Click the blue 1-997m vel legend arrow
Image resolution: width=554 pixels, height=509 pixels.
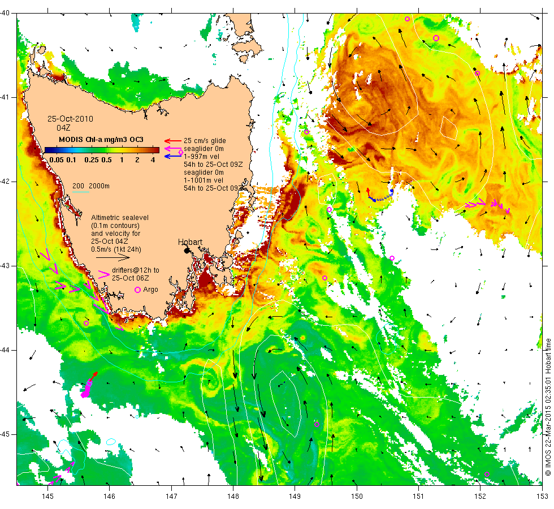173,156
